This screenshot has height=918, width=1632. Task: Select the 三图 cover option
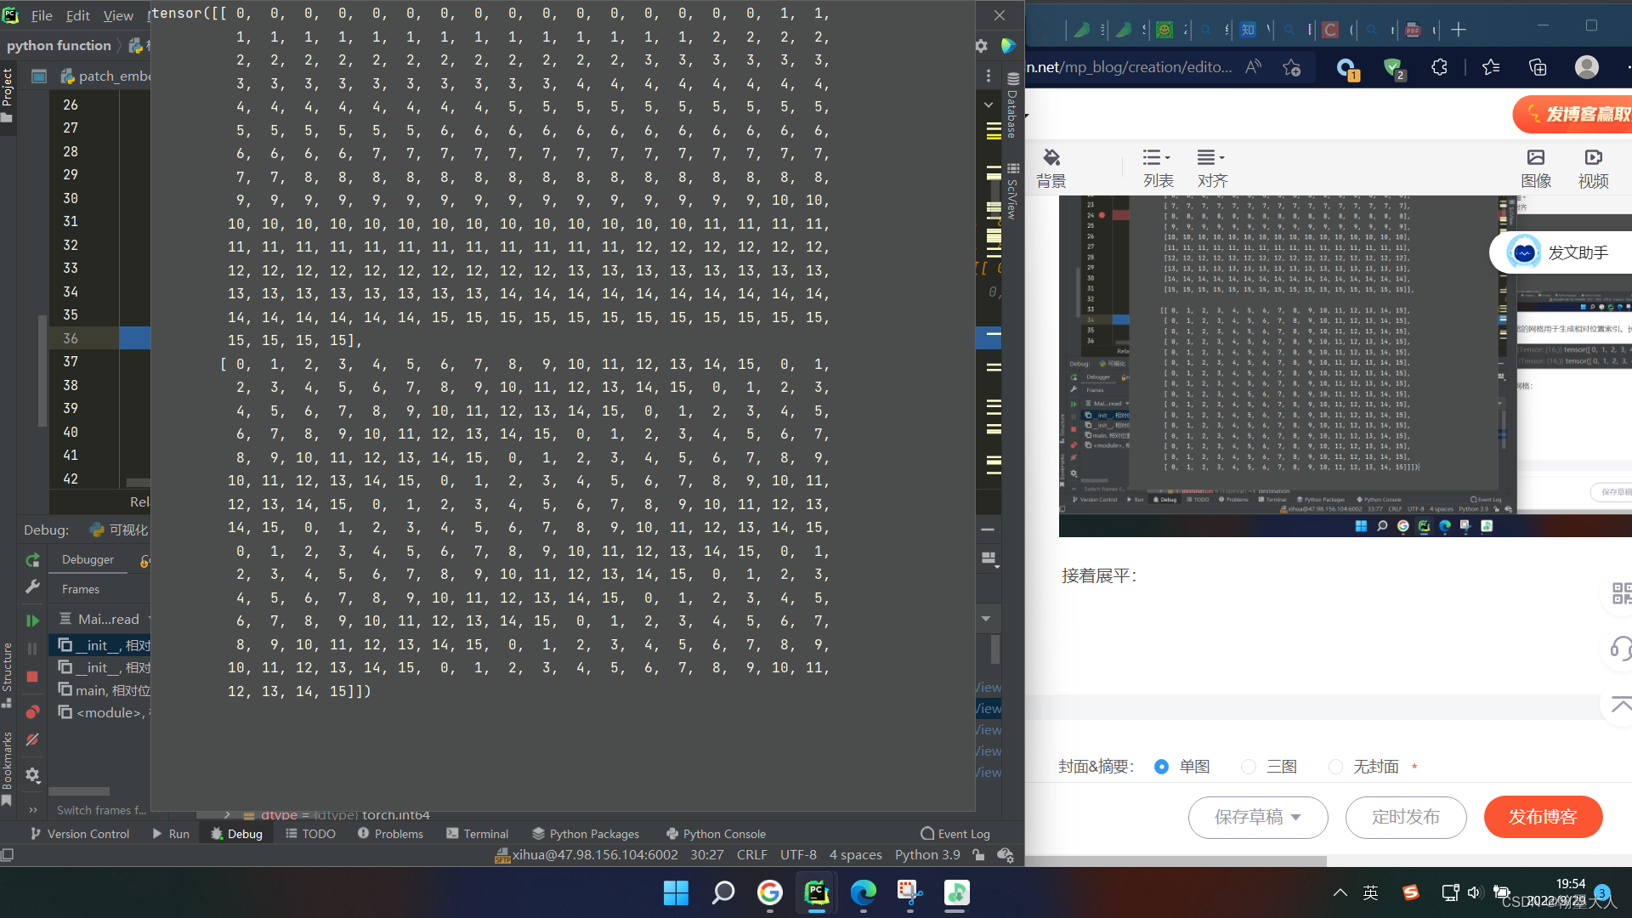[1249, 767]
